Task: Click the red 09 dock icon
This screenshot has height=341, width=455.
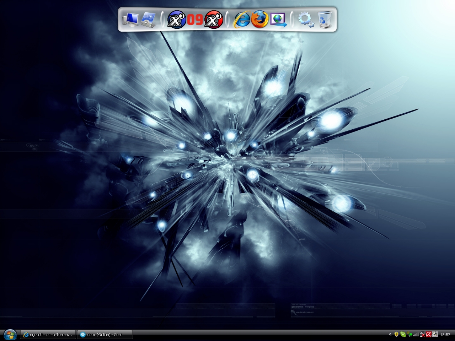Action: (195, 20)
